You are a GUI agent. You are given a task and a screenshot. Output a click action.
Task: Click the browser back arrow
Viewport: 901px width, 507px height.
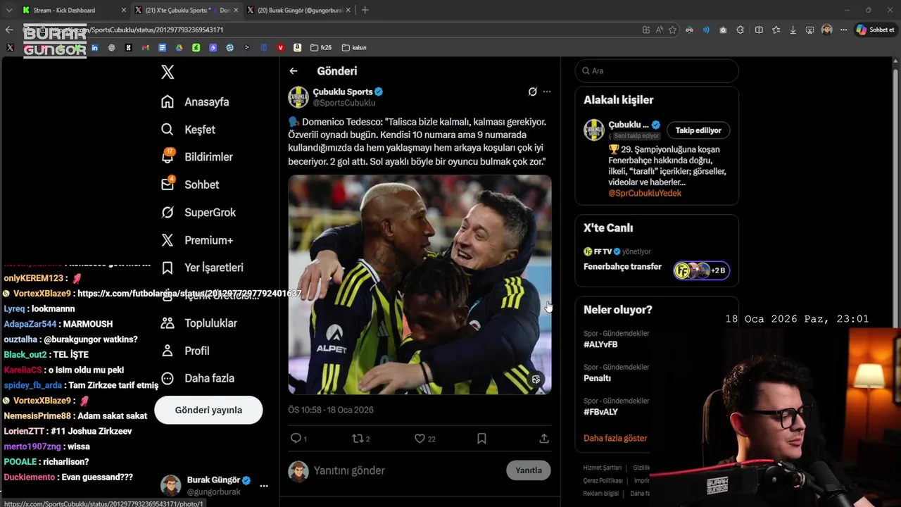8,30
